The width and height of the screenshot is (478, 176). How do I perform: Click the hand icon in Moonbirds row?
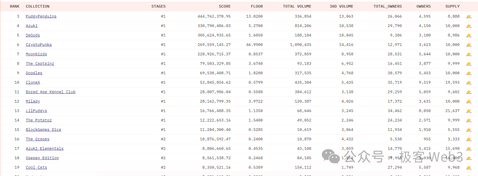(x=469, y=54)
